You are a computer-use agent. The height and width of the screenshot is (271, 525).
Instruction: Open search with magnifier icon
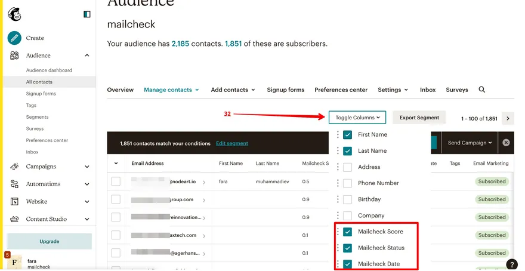click(x=482, y=90)
